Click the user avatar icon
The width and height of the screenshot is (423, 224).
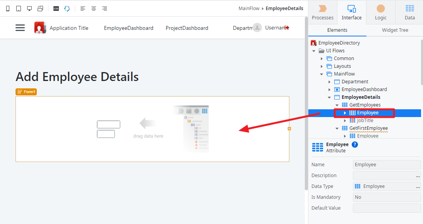(x=257, y=28)
